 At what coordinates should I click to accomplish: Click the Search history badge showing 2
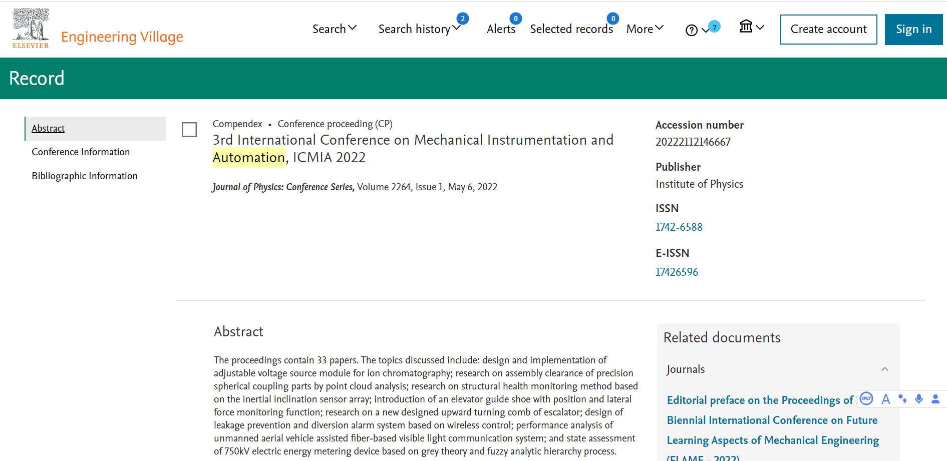pos(463,19)
